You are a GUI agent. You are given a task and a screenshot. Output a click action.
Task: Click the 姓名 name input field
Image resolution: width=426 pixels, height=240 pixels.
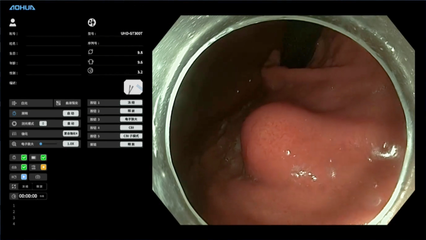coord(54,43)
